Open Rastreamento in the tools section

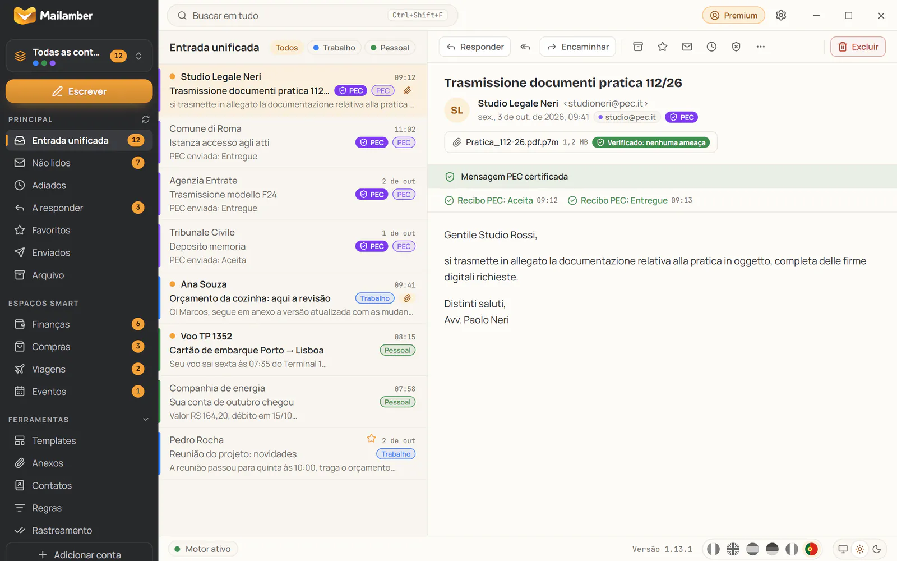pos(79,531)
